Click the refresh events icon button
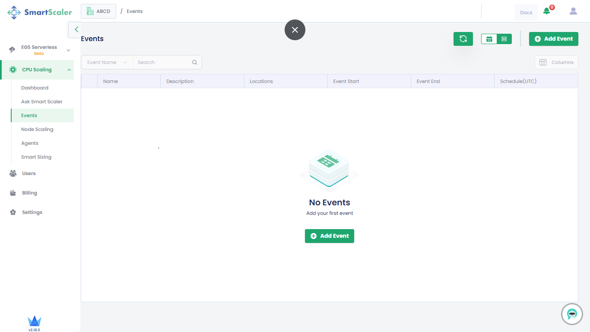Image resolution: width=590 pixels, height=332 pixels. [463, 39]
